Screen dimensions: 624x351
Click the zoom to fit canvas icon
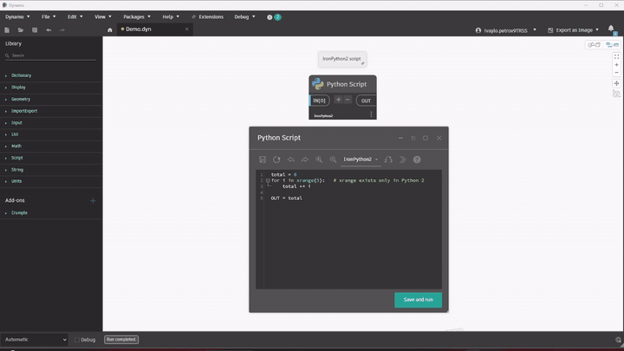(x=616, y=56)
